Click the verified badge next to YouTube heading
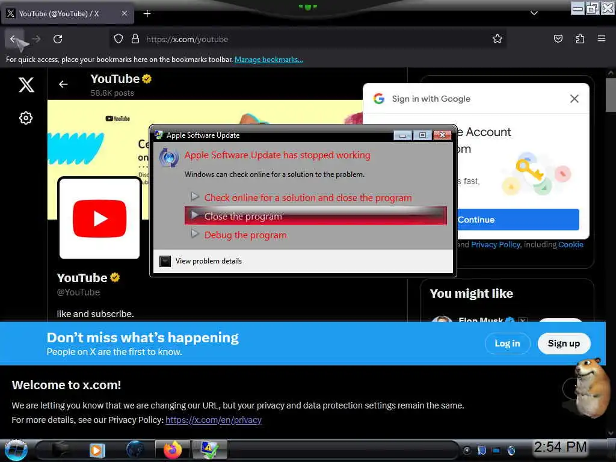 (x=147, y=79)
